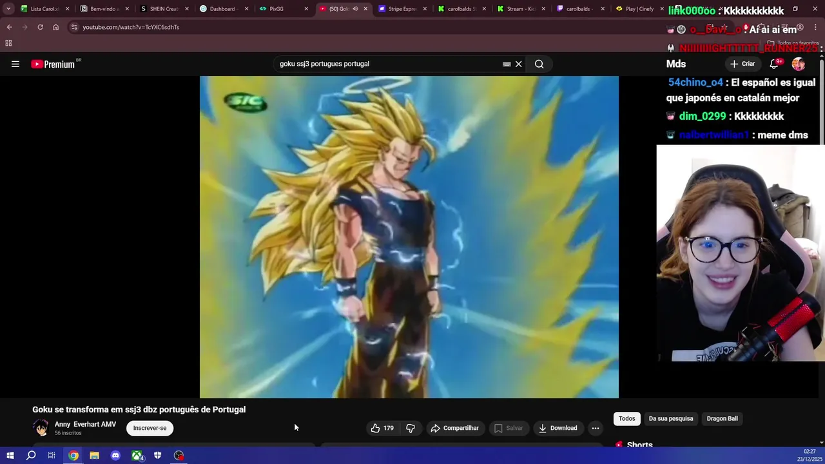
Task: Reload the YouTube page
Action: (40, 27)
